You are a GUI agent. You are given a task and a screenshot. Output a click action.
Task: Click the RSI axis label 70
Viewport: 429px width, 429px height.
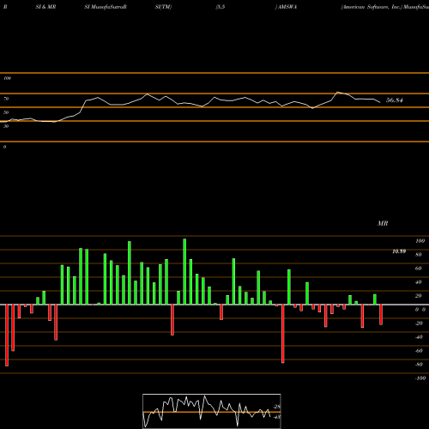(x=6, y=99)
